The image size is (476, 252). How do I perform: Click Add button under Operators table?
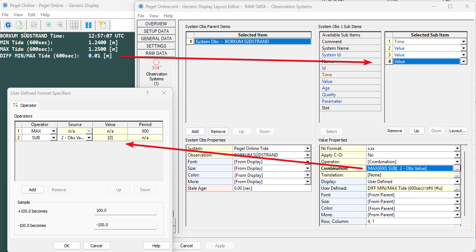point(32,190)
